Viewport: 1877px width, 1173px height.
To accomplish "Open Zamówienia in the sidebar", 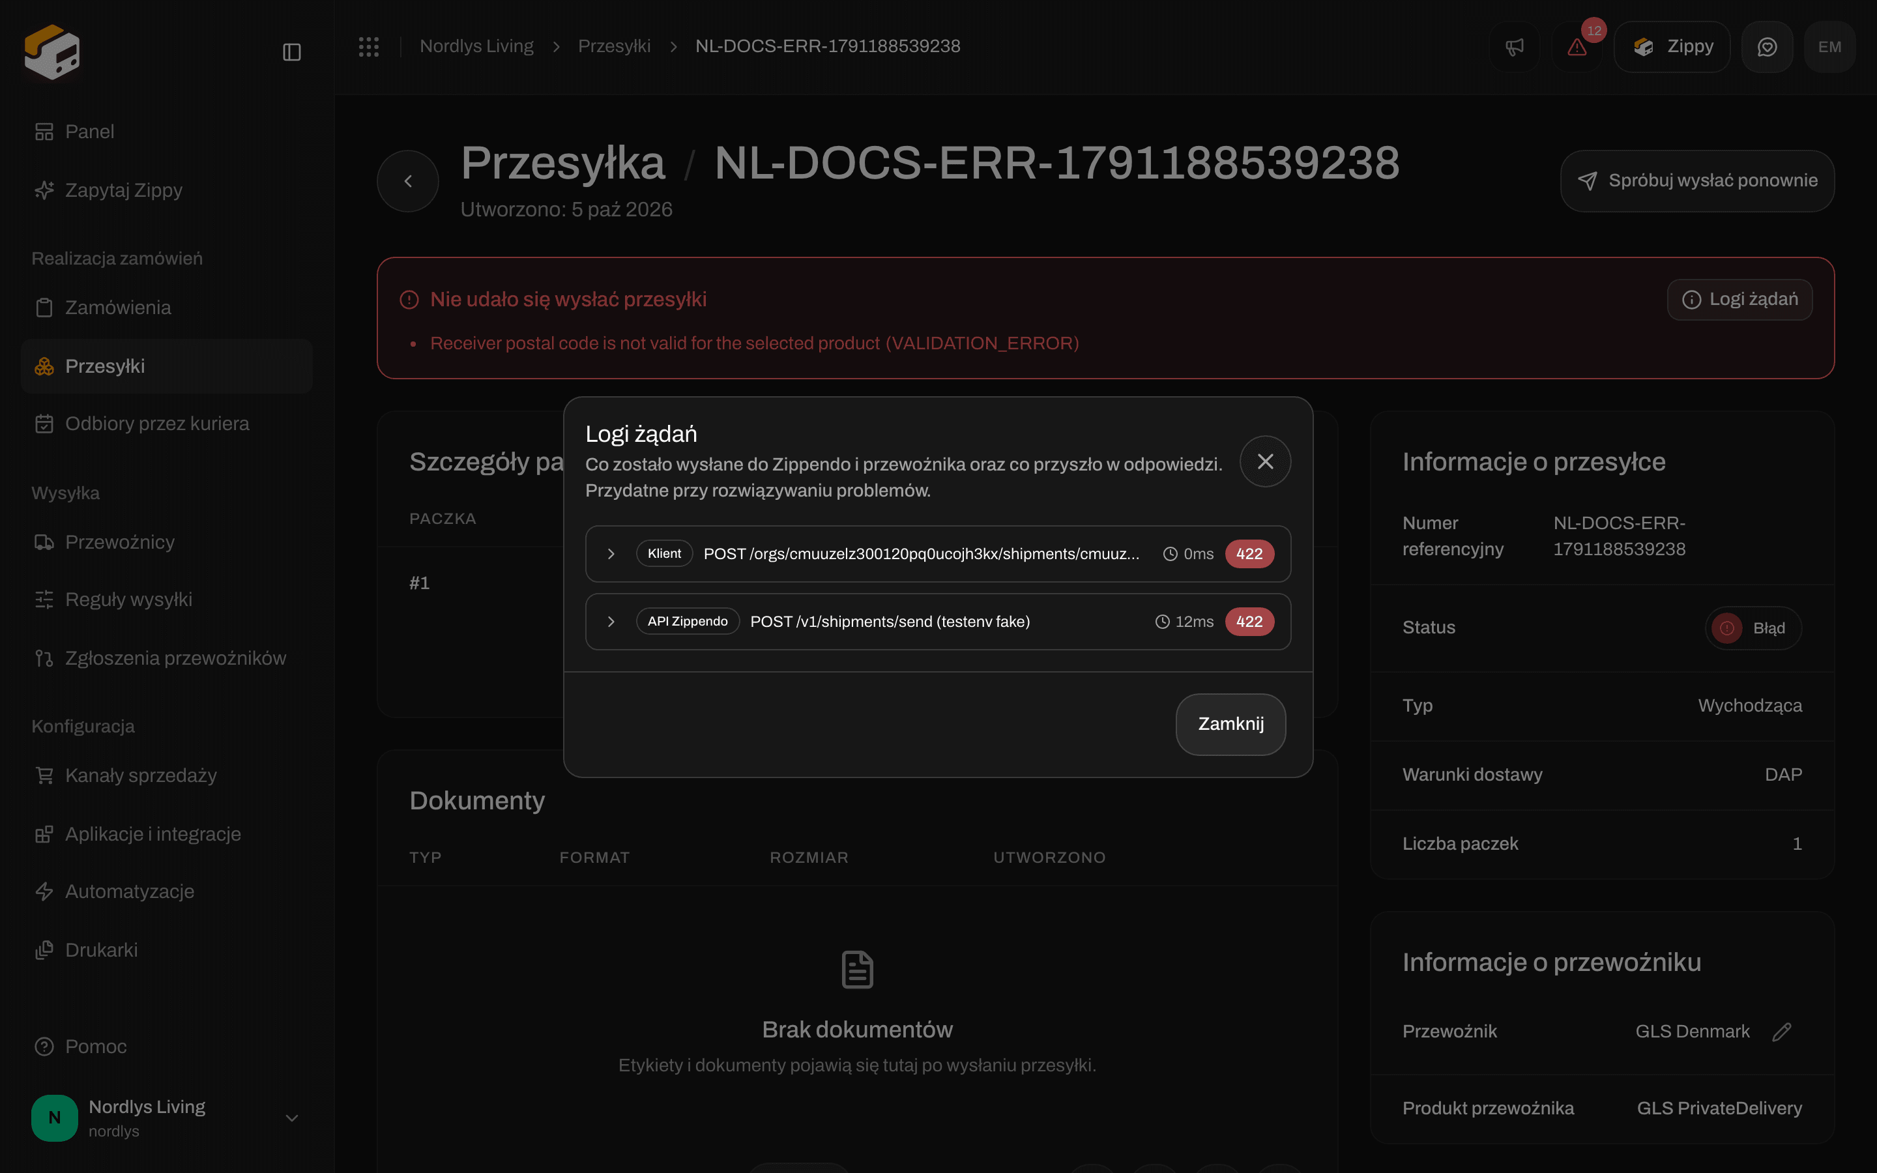I will (167, 307).
